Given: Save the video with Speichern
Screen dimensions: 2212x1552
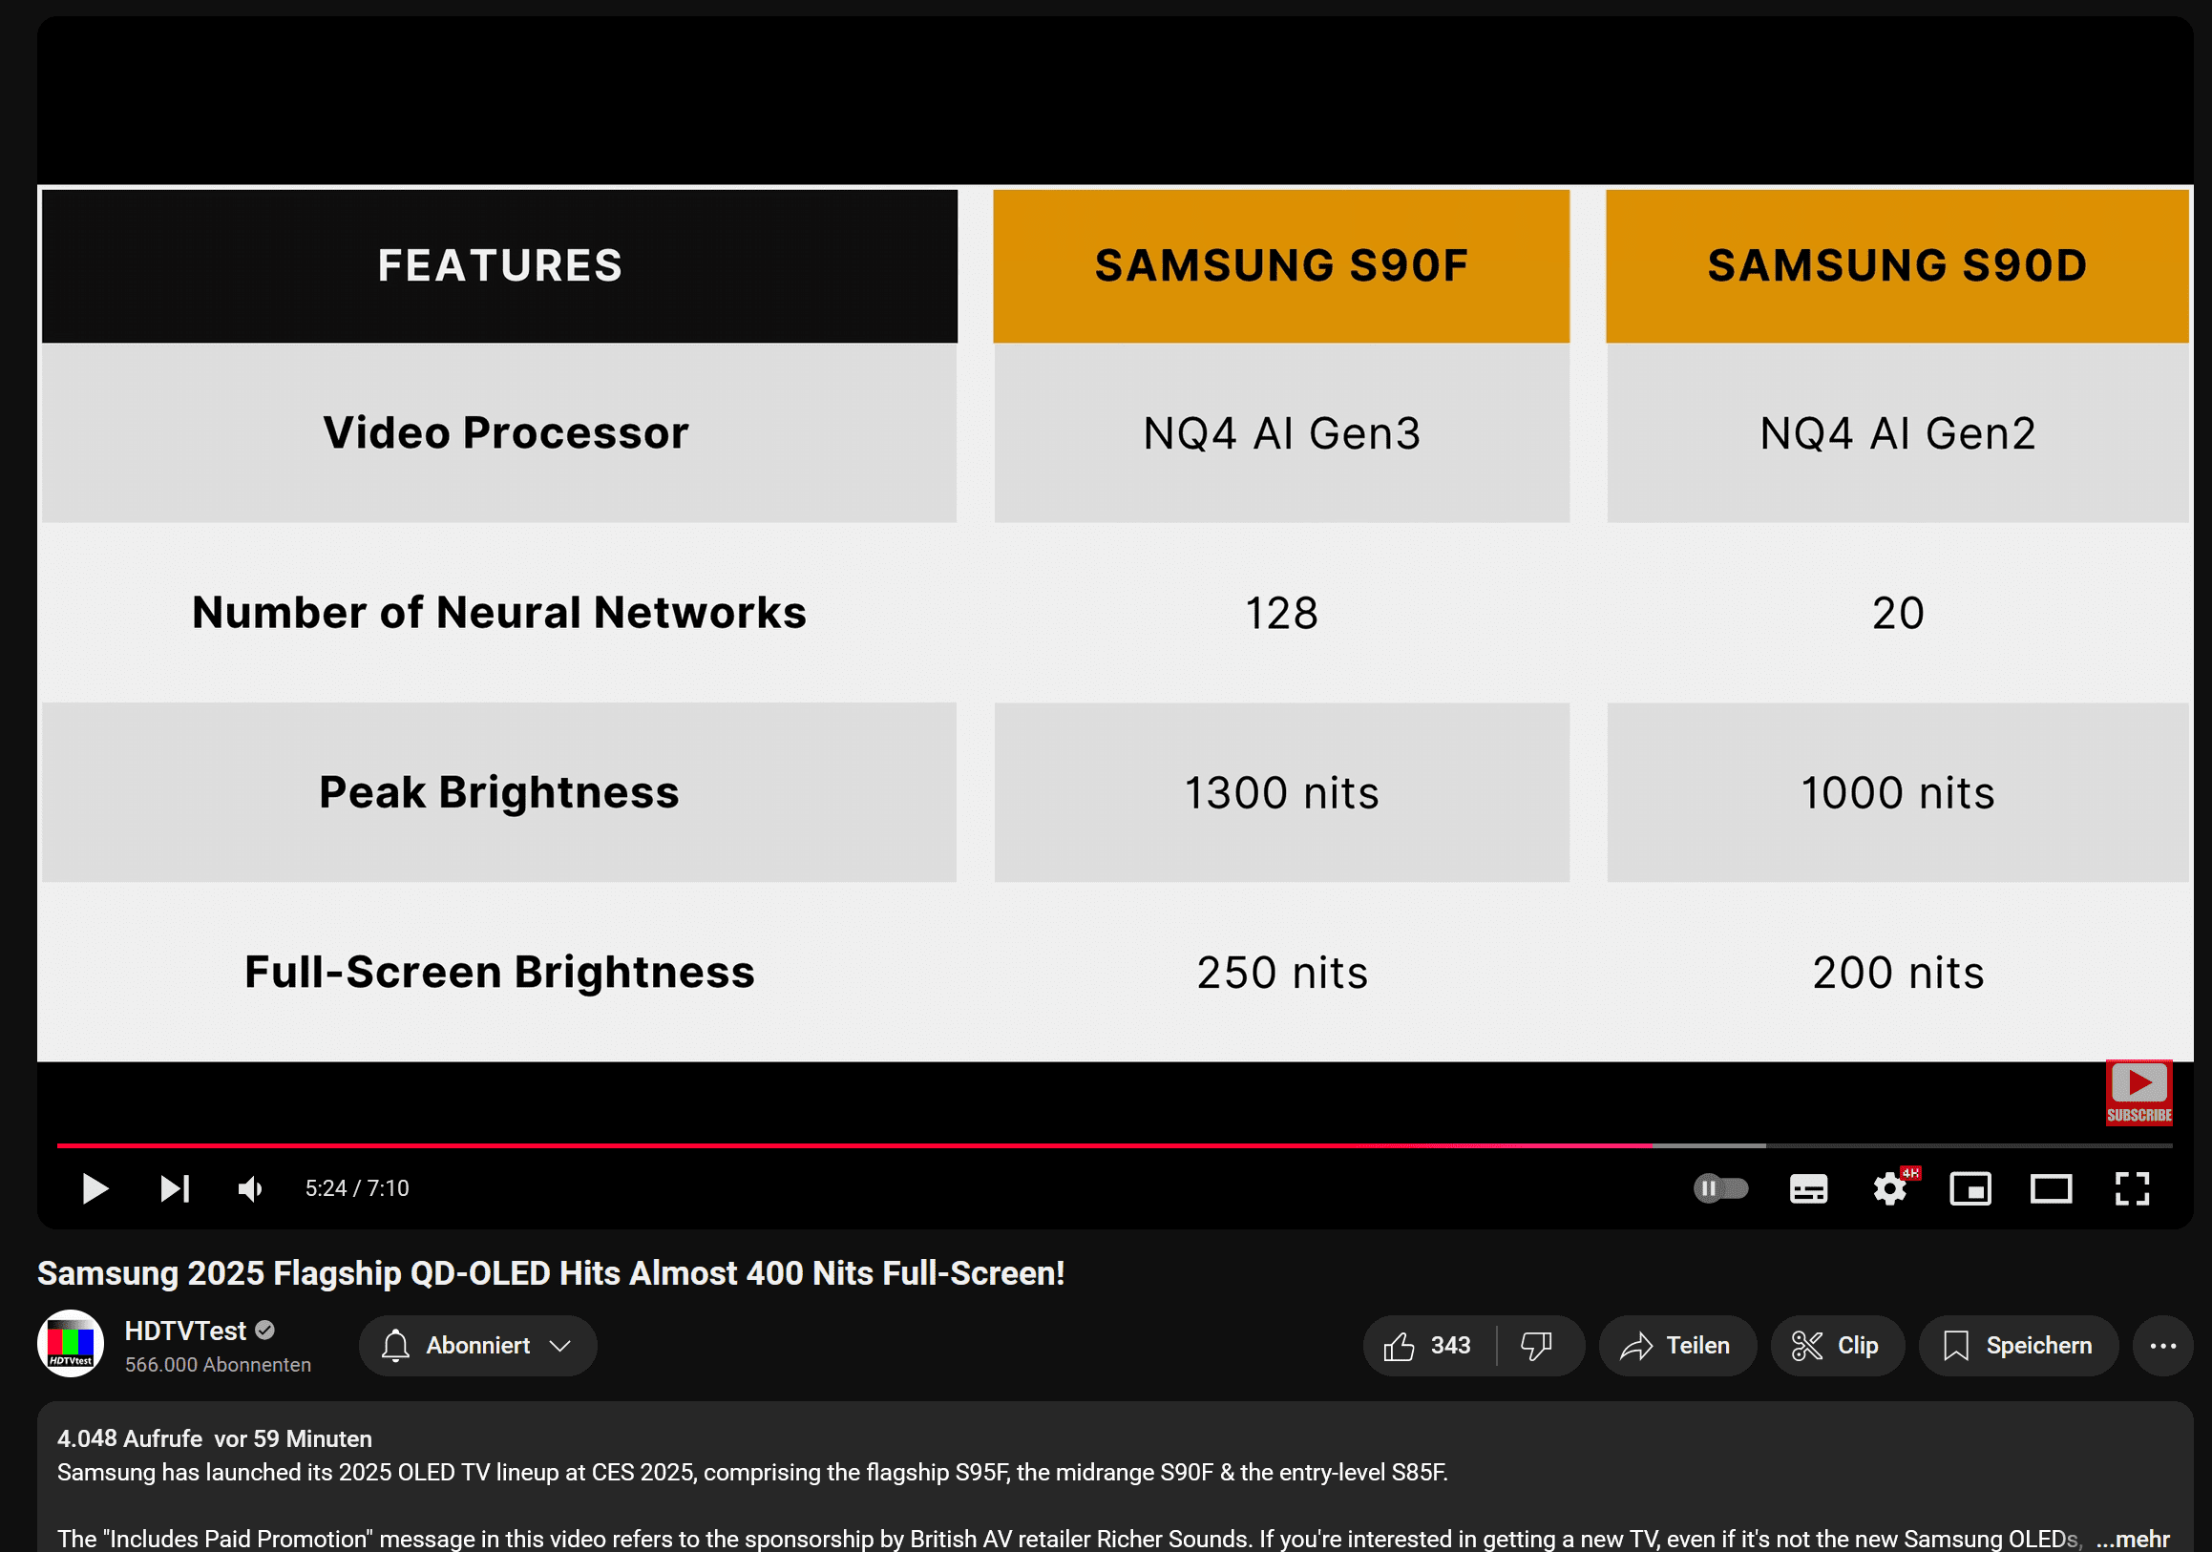Looking at the screenshot, I should click(x=2018, y=1345).
